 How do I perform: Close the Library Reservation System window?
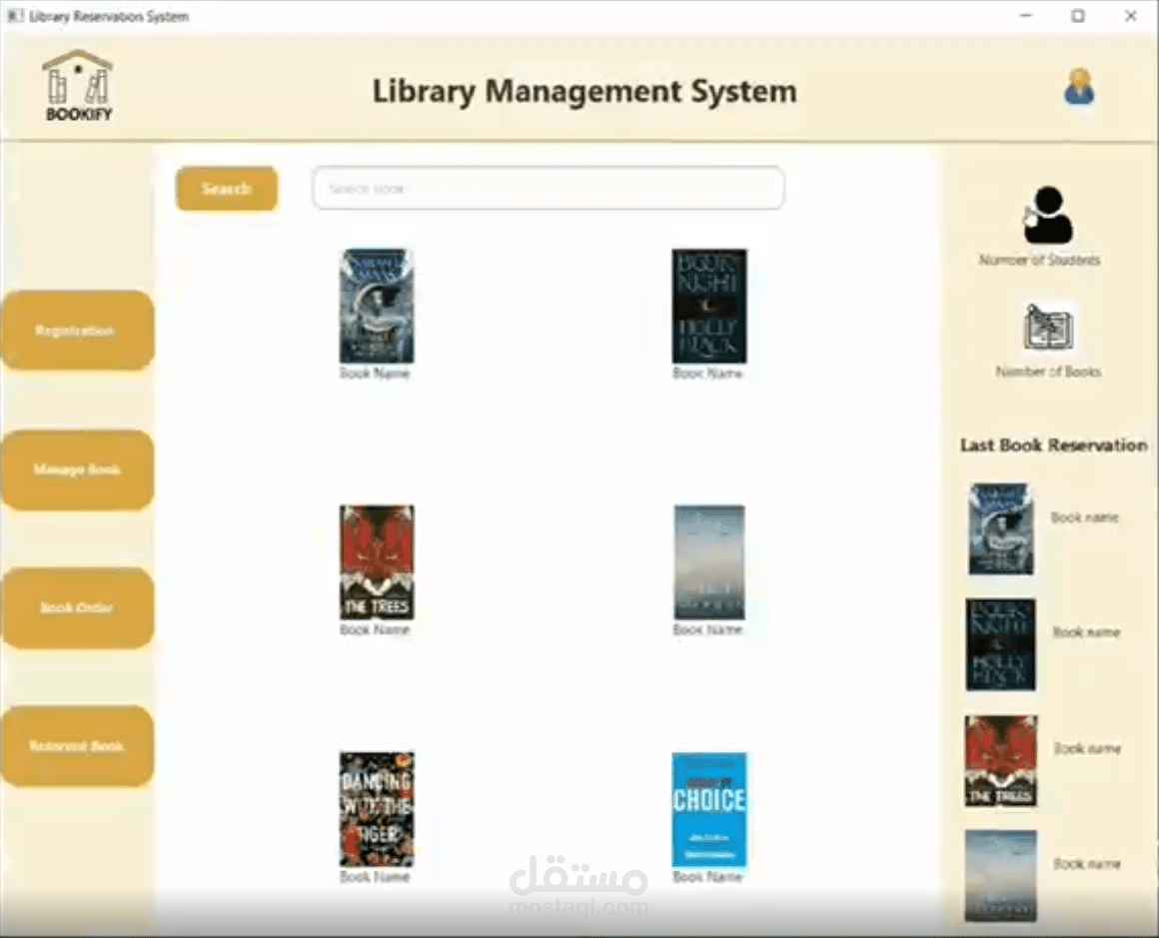click(x=1131, y=16)
